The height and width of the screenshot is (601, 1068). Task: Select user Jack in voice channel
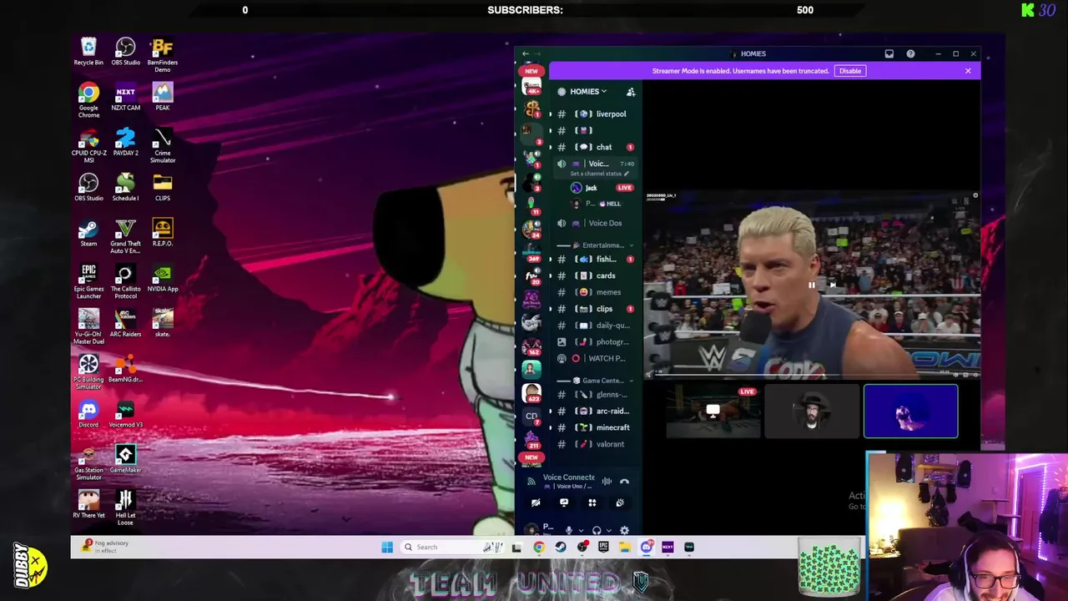pyautogui.click(x=602, y=188)
